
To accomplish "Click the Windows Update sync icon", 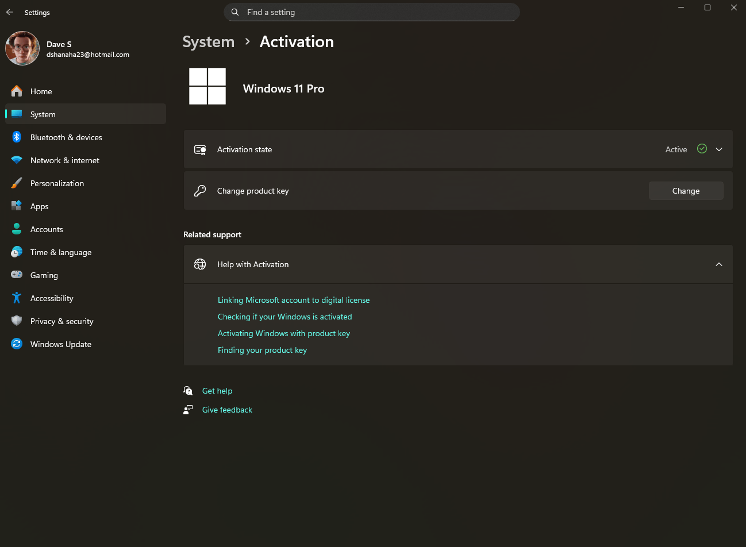I will [x=17, y=344].
